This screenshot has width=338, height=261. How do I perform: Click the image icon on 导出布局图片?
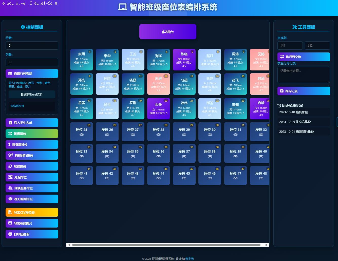pos(10,223)
